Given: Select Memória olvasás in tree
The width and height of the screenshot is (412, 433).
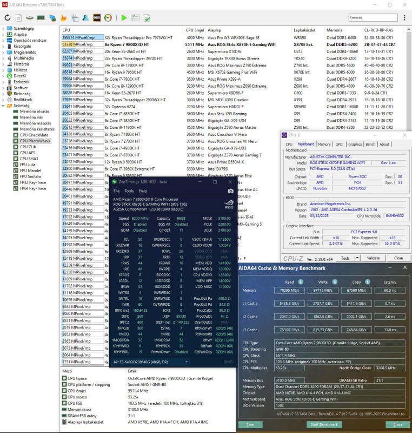Looking at the screenshot, I should (35, 111).
